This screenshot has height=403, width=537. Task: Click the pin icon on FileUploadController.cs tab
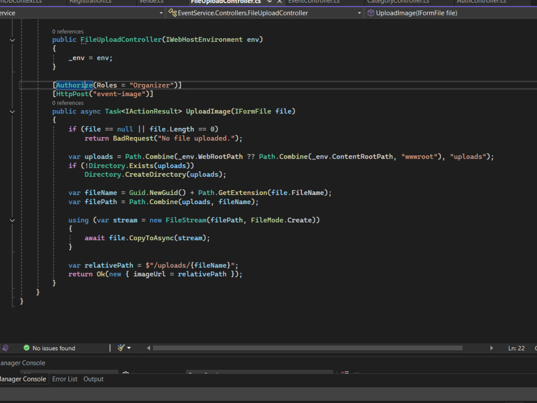pos(269,2)
